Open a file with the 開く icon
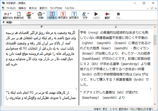 [29, 14]
